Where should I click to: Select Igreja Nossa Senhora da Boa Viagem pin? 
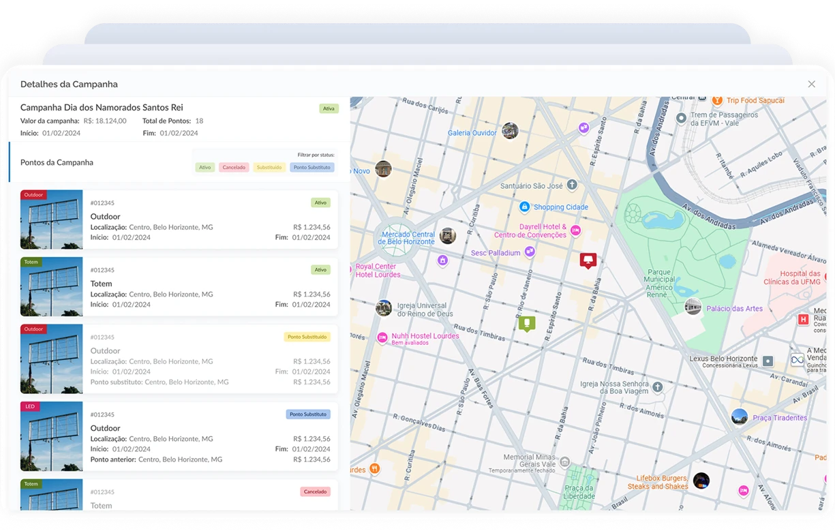(658, 387)
